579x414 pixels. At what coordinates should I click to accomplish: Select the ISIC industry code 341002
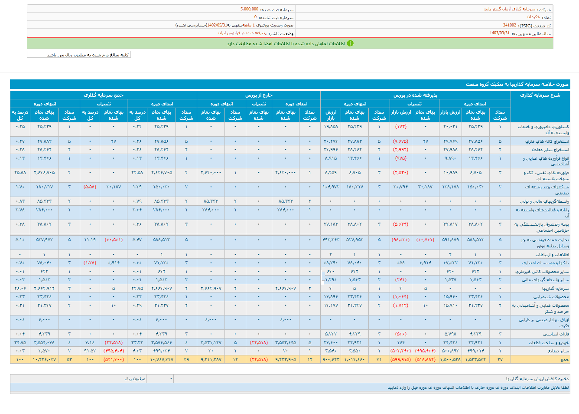(x=509, y=26)
